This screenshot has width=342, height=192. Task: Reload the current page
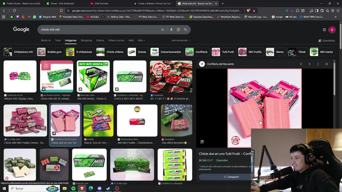click(x=14, y=11)
